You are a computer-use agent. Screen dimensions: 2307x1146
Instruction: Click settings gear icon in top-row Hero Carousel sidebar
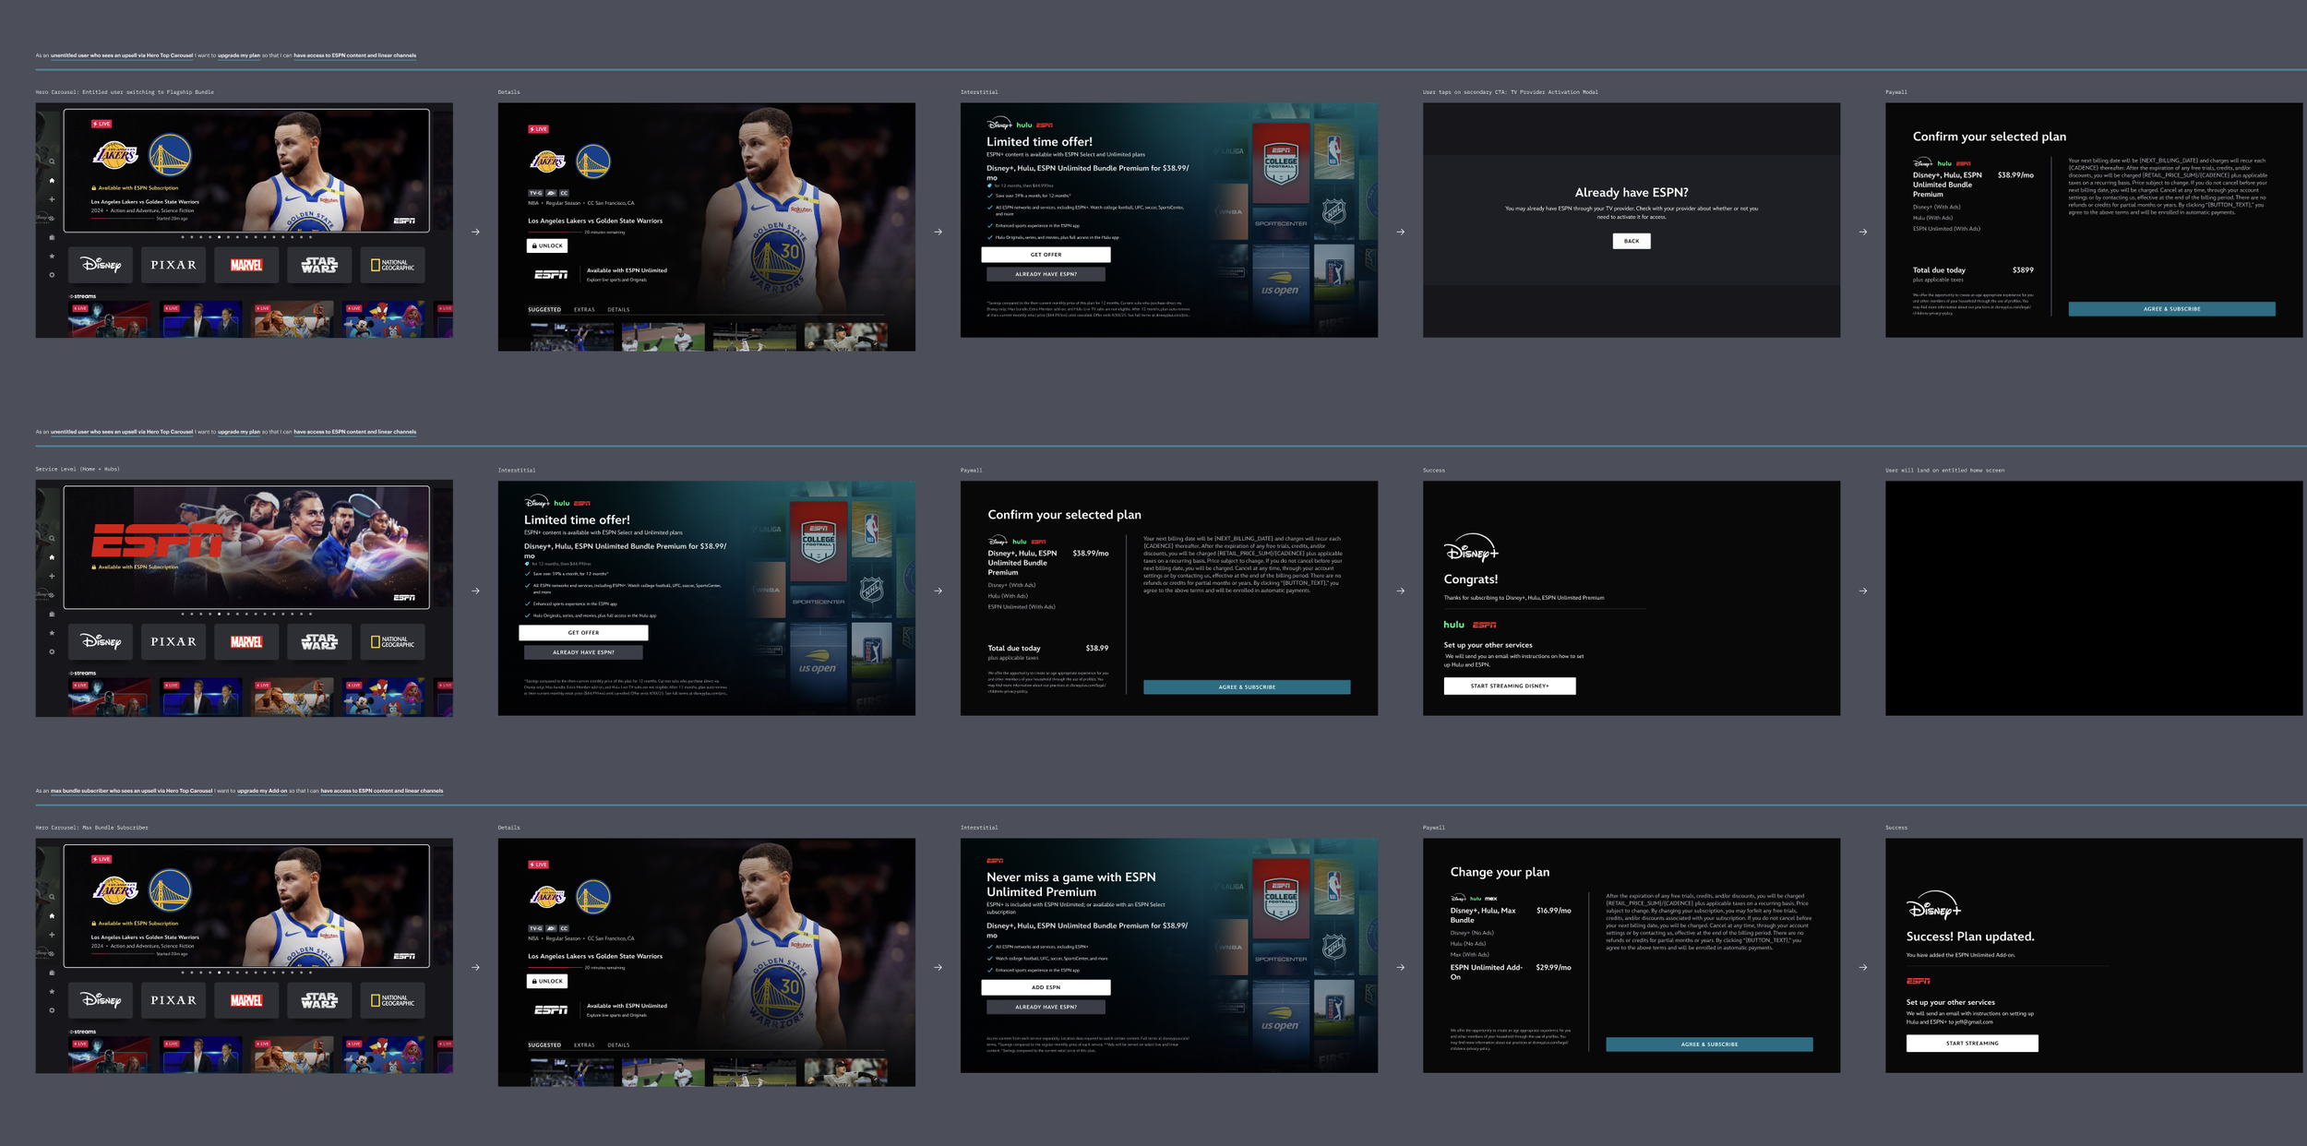coord(52,275)
